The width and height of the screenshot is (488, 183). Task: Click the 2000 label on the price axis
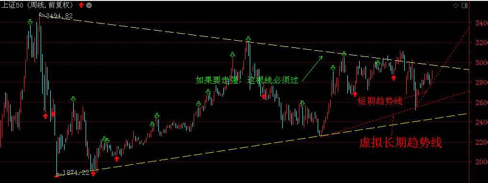pos(479,162)
